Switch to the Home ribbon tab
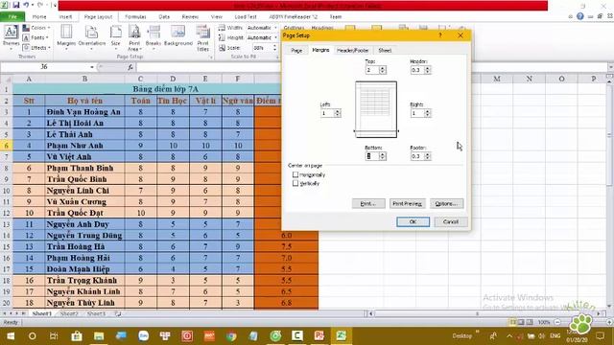This screenshot has width=614, height=345. click(39, 17)
